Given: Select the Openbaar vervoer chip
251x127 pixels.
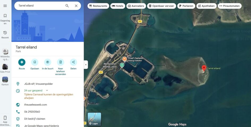Looking at the screenshot, I should tap(161, 6).
